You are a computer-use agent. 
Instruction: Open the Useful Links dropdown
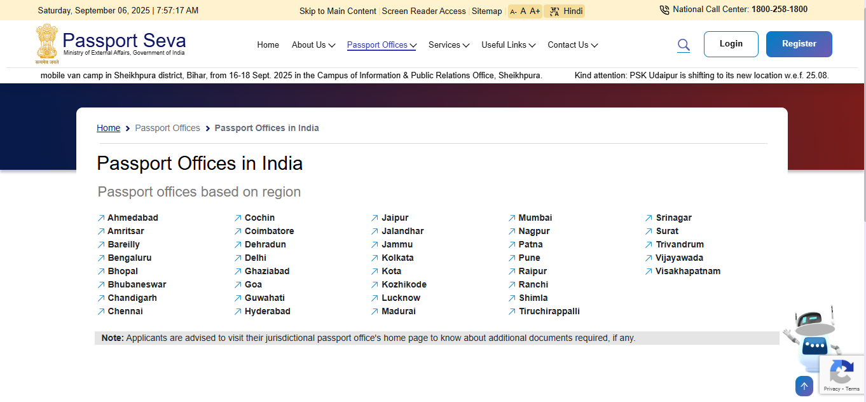[508, 45]
